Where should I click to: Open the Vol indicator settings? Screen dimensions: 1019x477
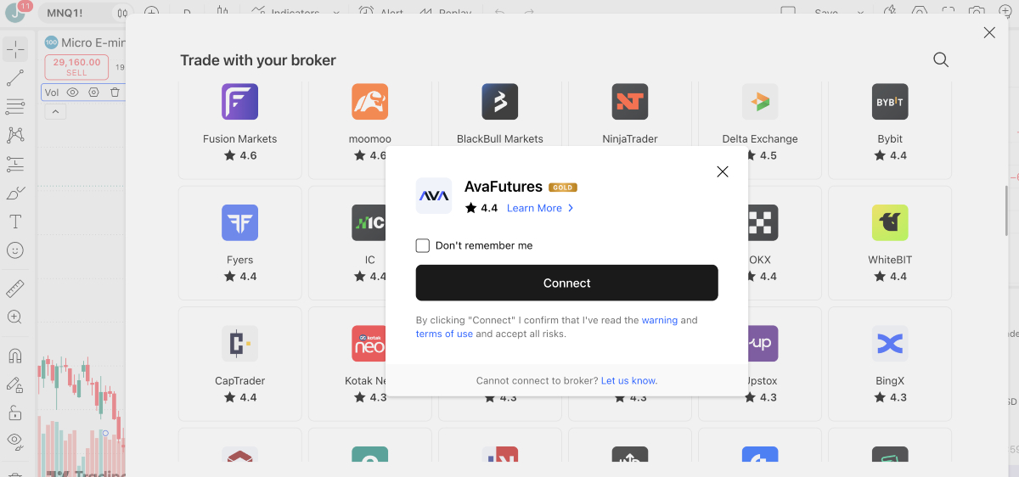[x=94, y=93]
